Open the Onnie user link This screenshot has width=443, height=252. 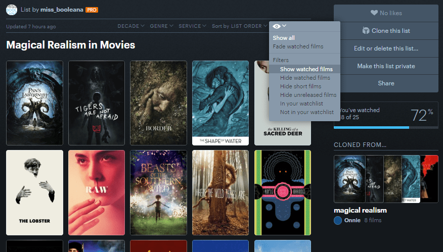[x=352, y=220]
